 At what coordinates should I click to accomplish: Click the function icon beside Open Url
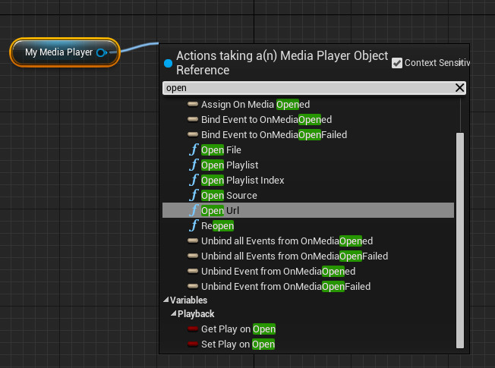[194, 210]
